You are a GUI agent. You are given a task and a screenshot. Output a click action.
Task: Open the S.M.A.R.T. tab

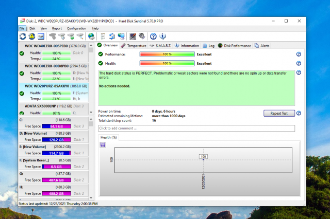tap(161, 46)
